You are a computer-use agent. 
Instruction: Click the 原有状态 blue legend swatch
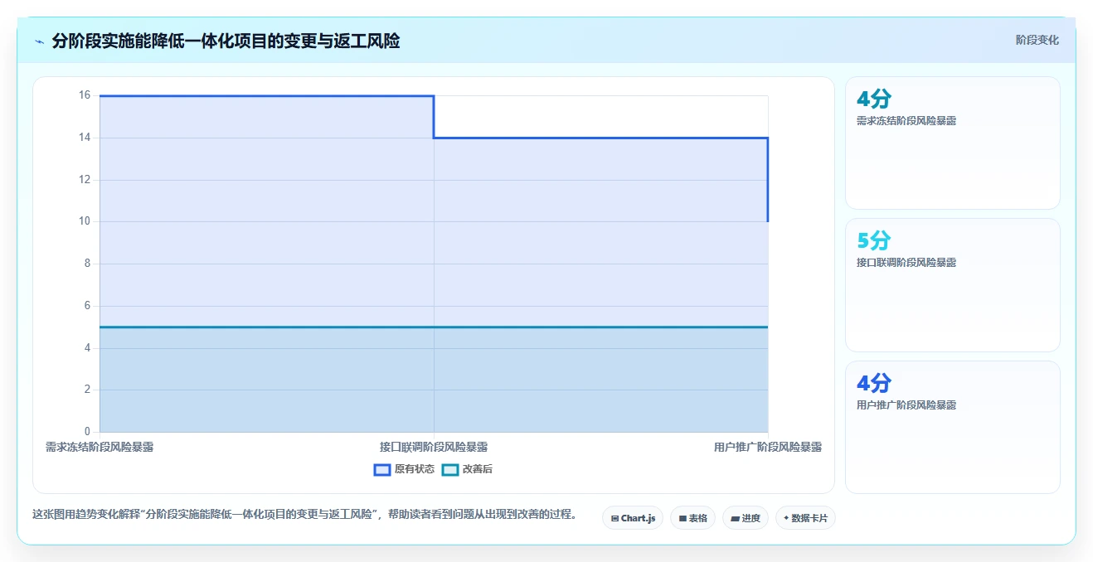[382, 469]
